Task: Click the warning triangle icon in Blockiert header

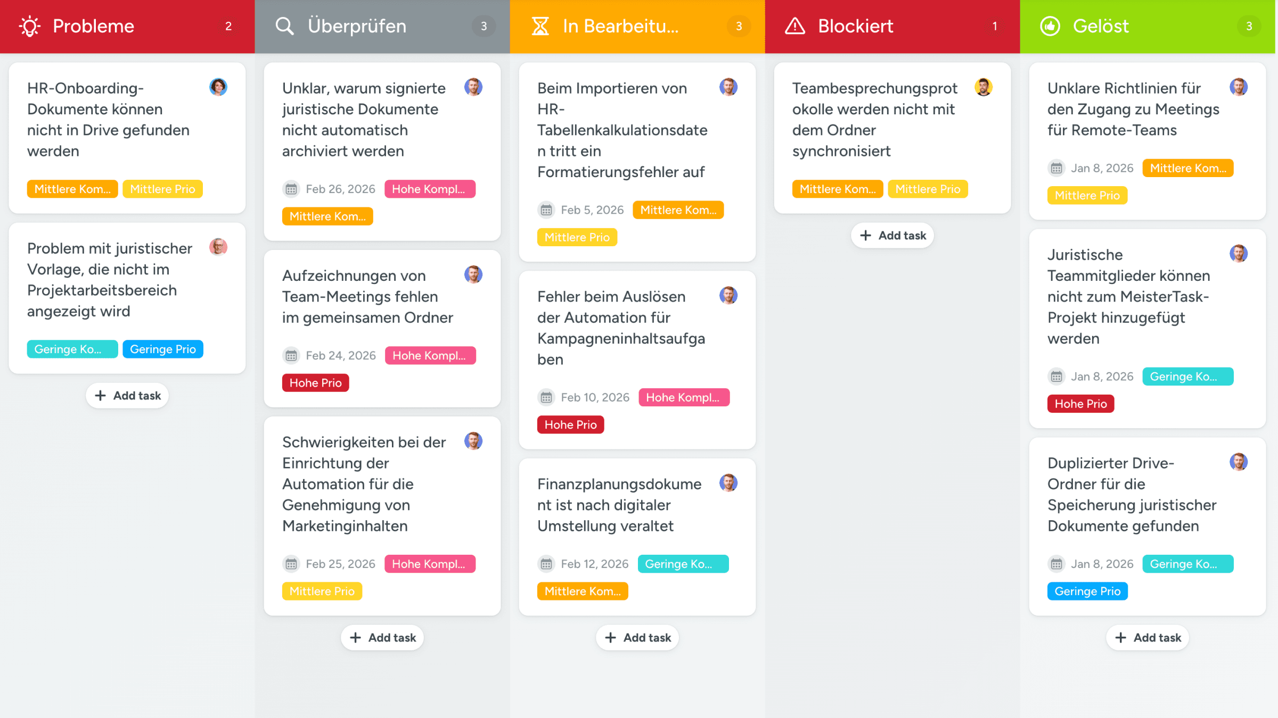Action: click(794, 26)
